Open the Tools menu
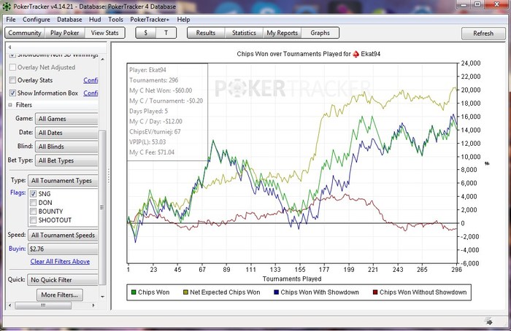The width and height of the screenshot is (511, 331). coord(115,20)
